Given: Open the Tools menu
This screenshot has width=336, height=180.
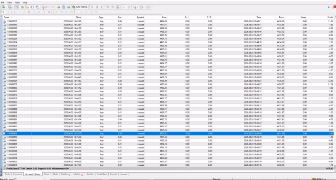Looking at the screenshot, I should pos(17,3).
